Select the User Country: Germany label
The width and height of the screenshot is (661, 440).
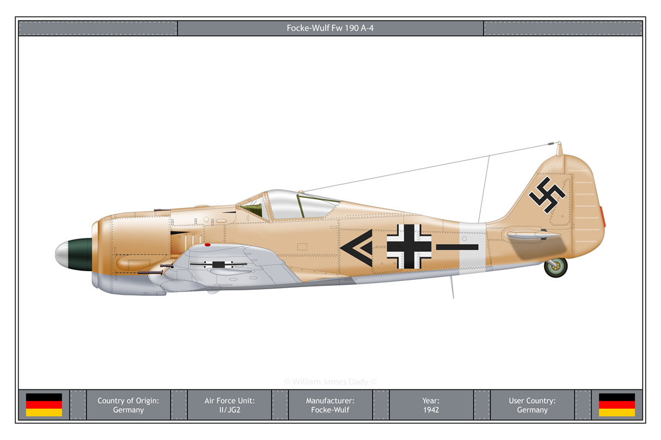[532, 405]
